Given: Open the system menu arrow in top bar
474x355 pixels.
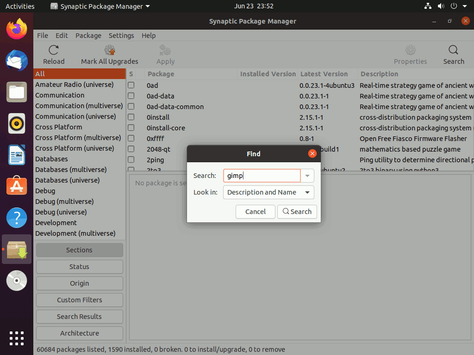Looking at the screenshot, I should (x=465, y=6).
